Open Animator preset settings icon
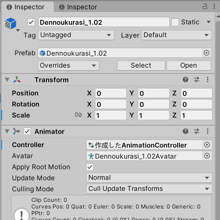The width and height of the screenshot is (220, 220). pos(197,131)
